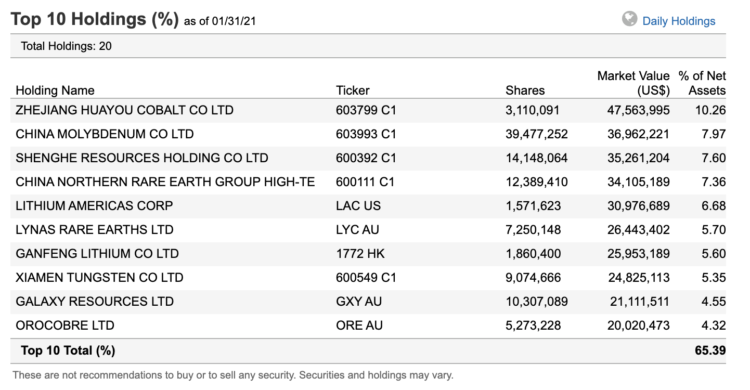750x390 pixels.
Task: Click ticker 600392 C1
Action: [366, 158]
